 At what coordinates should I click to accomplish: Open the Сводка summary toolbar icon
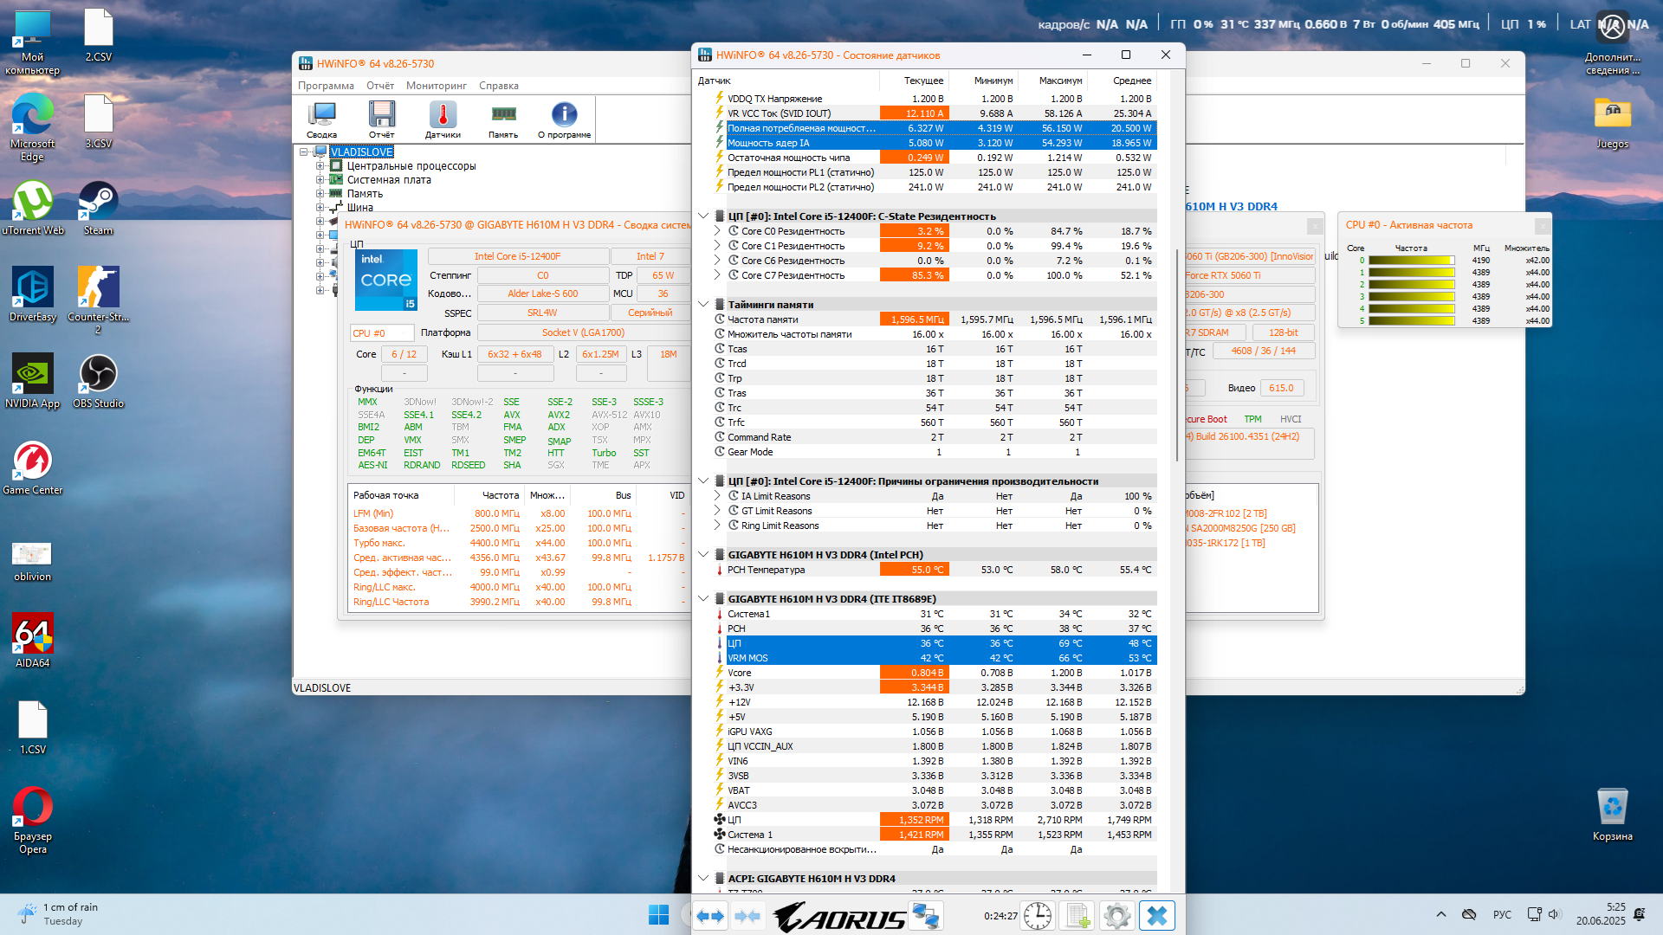click(321, 119)
